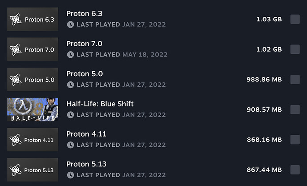Click the clock icon under Proton 5.13
This screenshot has width=307, height=186.
[x=70, y=175]
